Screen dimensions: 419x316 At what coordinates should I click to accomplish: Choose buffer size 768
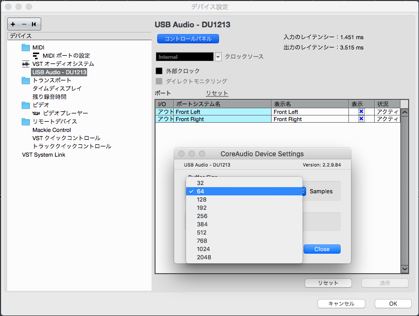(x=244, y=241)
